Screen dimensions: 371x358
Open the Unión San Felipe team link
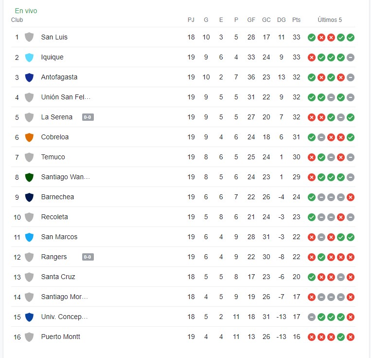point(66,97)
